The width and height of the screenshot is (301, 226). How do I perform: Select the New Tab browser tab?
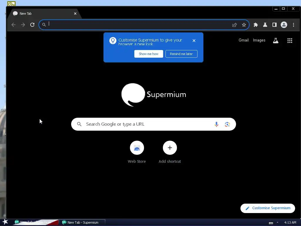44,14
